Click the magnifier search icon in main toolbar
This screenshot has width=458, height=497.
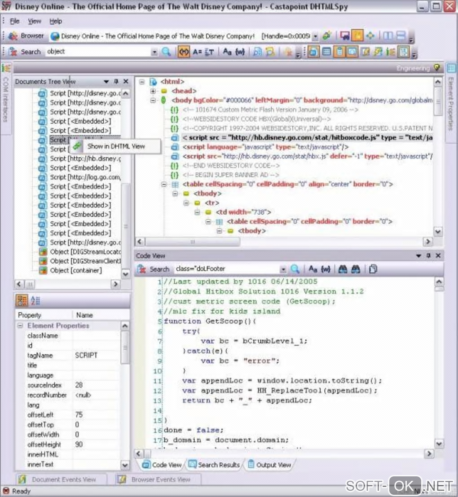pos(166,52)
